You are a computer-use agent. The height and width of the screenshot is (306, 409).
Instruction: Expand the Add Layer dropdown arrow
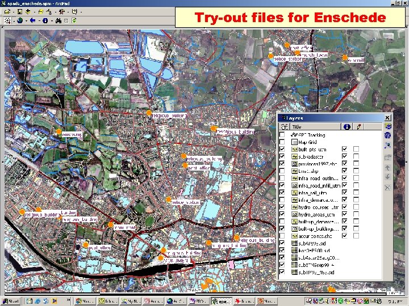point(34,12)
